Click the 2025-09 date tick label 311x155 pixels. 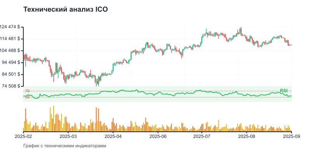pyautogui.click(x=291, y=136)
